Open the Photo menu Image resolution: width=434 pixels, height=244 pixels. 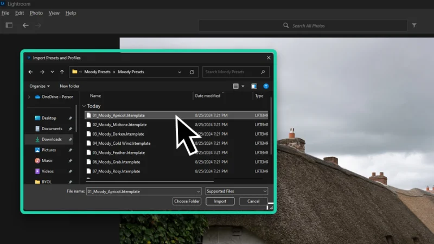[36, 13]
